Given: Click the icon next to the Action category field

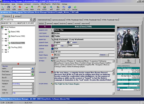Looking at the screenshot, I should pyautogui.click(x=52, y=33).
